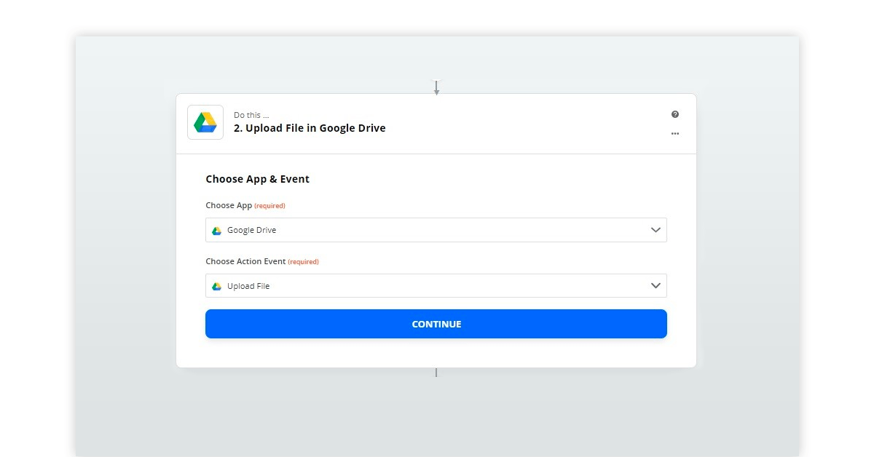Viewport: 874px width, 457px height.
Task: Click the blue CONTINUE button
Action: [x=436, y=324]
